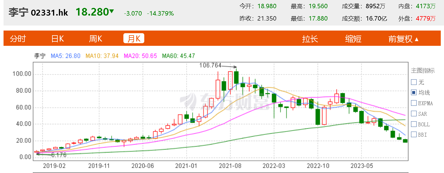Switch to the 周K weekly chart tab
This screenshot has width=444, height=173.
96,39
